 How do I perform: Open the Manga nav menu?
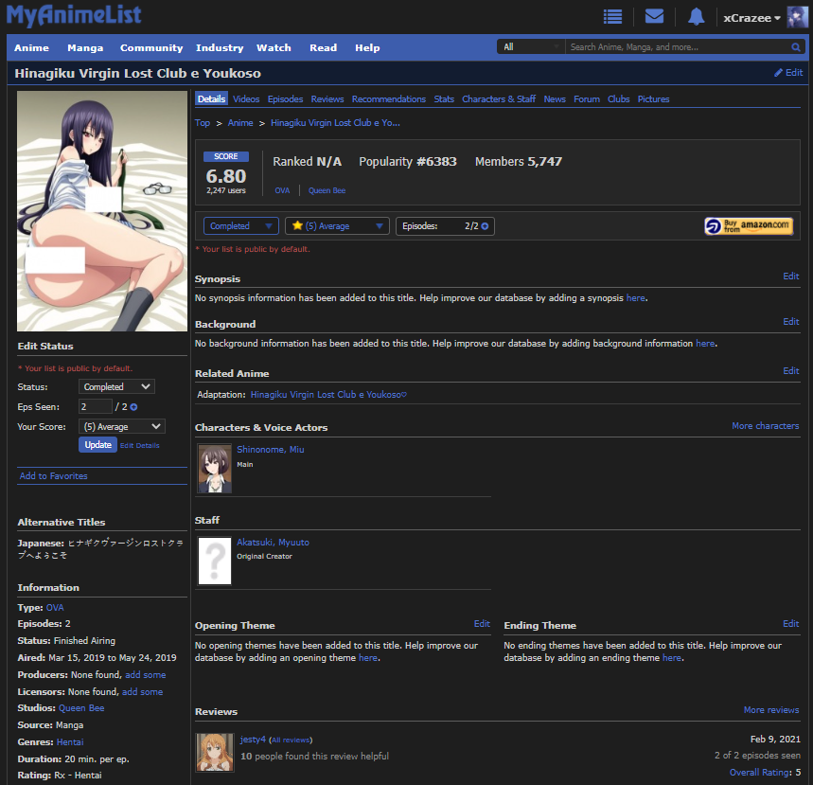click(85, 47)
